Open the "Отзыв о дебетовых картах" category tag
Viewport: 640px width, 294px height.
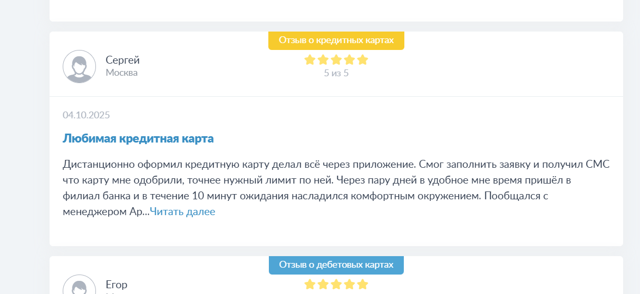pyautogui.click(x=336, y=265)
